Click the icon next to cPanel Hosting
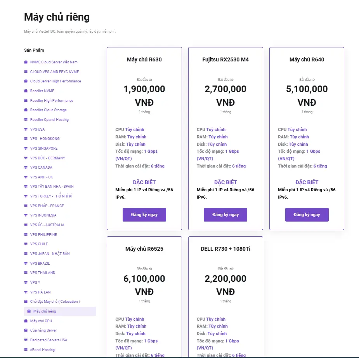Image resolution: width=359 pixels, height=358 pixels. pyautogui.click(x=26, y=350)
